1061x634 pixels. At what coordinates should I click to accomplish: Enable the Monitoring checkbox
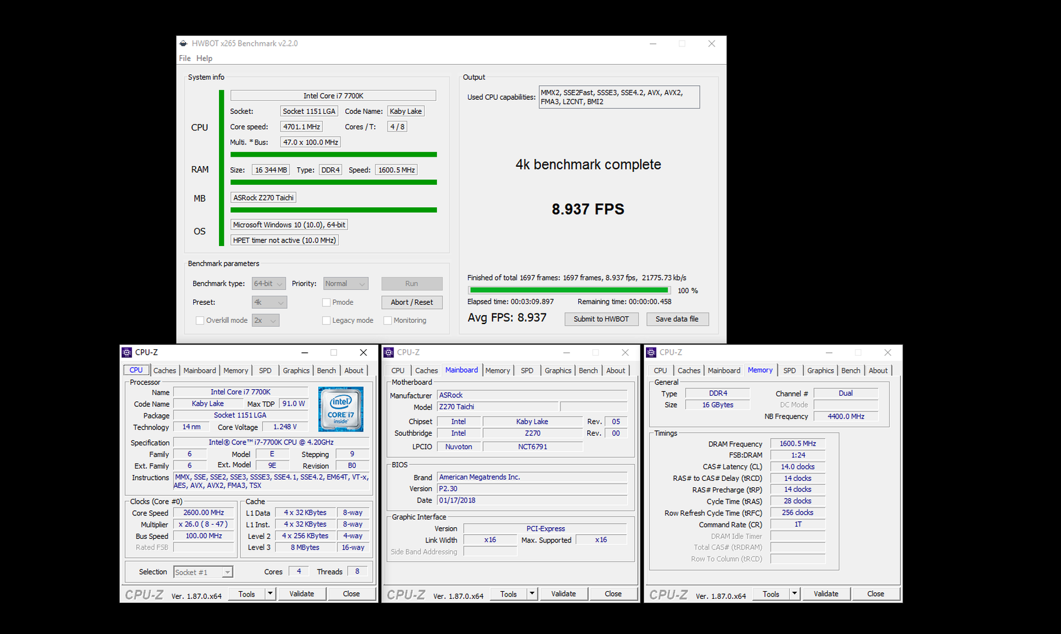click(388, 321)
